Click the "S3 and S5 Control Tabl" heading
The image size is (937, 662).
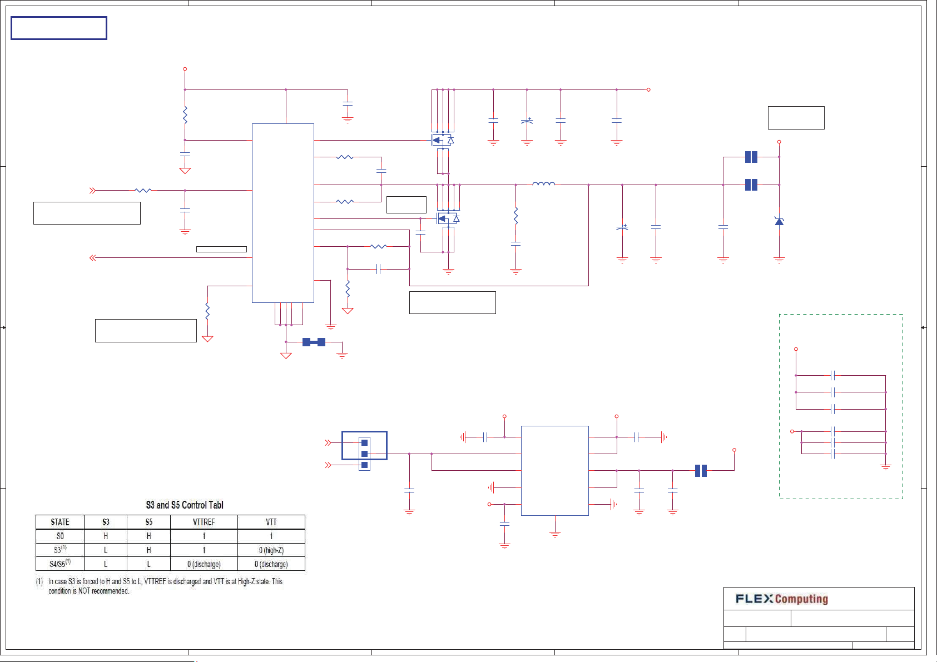tap(185, 505)
